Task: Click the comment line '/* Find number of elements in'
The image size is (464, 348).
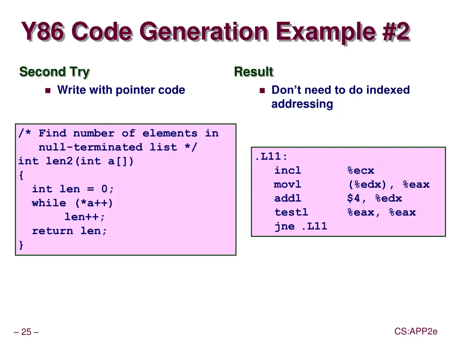Action: click(x=118, y=133)
